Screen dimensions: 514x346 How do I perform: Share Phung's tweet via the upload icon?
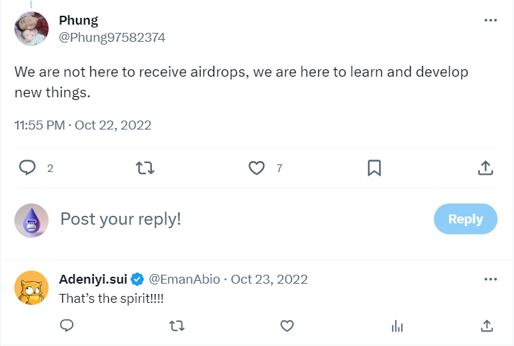(x=485, y=168)
